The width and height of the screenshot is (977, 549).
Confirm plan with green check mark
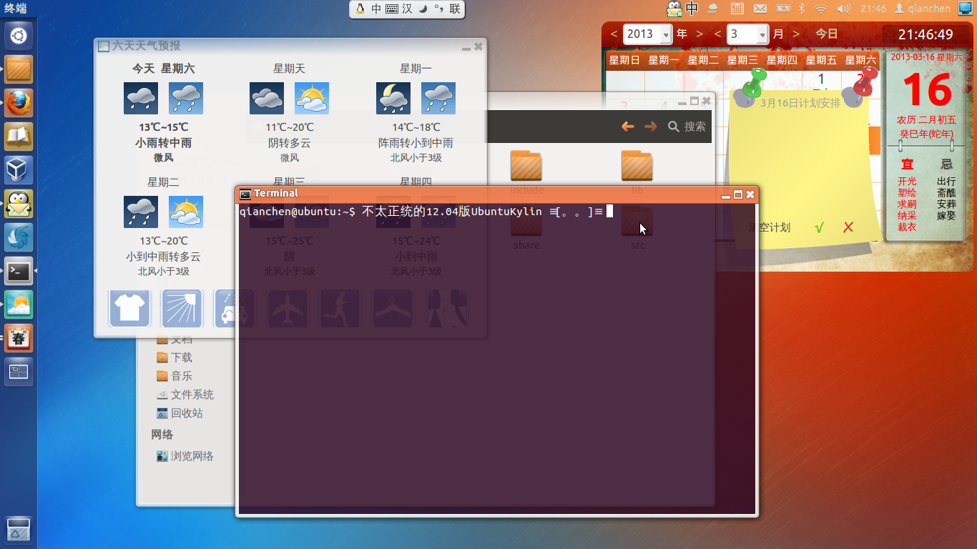point(820,227)
